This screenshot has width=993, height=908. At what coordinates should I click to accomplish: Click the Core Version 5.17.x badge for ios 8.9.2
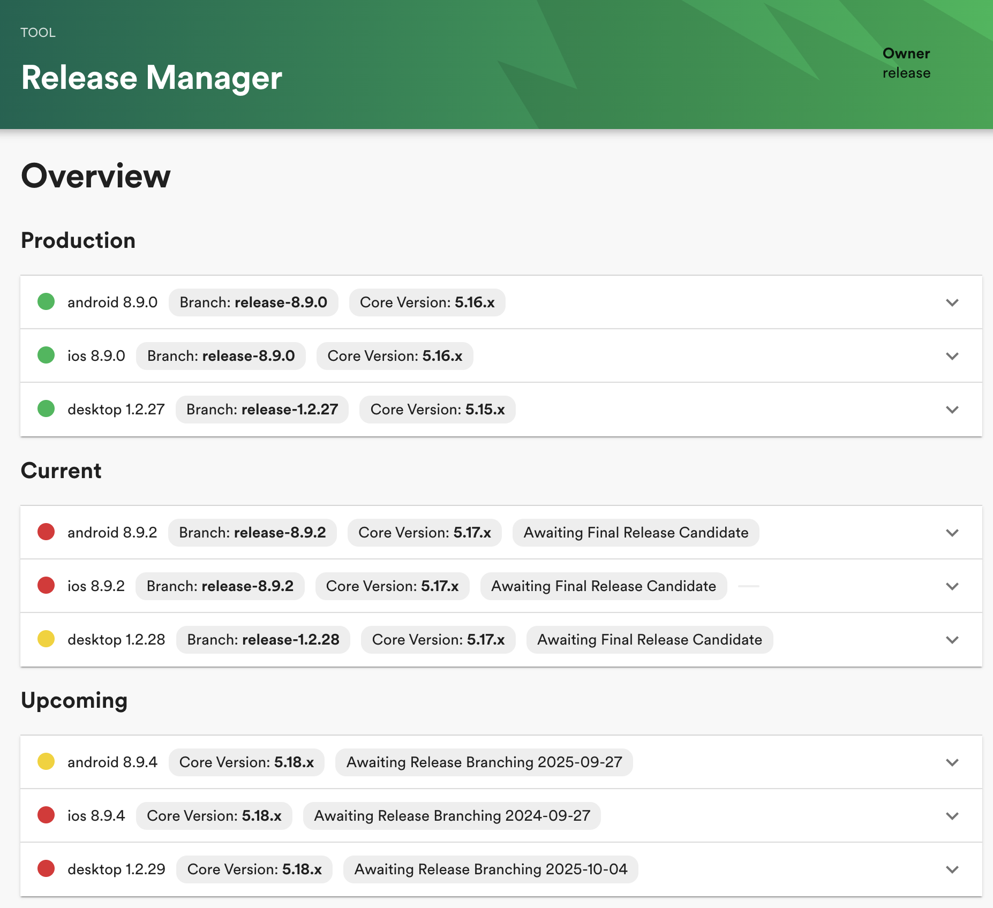click(392, 586)
